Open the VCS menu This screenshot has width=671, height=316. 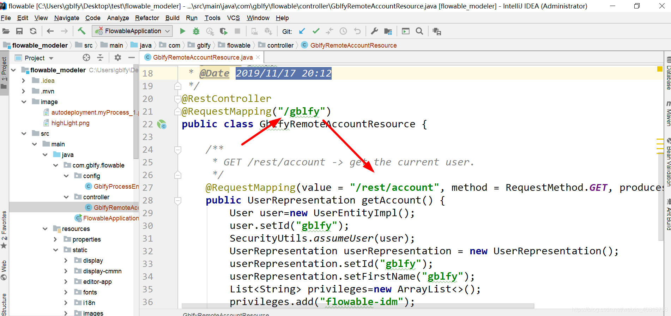[x=233, y=18]
